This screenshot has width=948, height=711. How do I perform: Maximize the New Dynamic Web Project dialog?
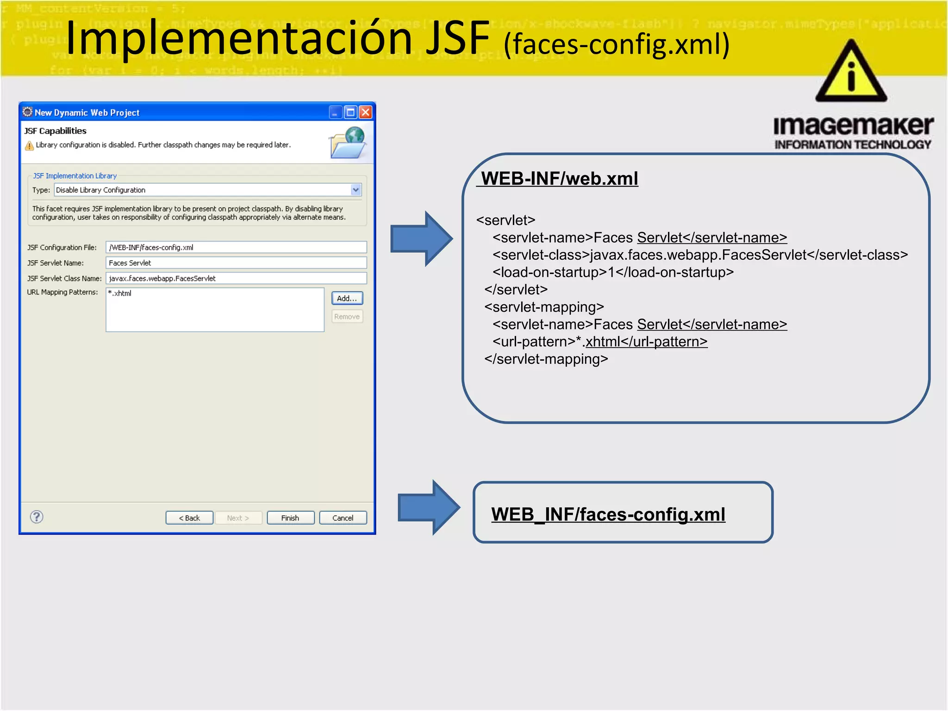click(350, 112)
